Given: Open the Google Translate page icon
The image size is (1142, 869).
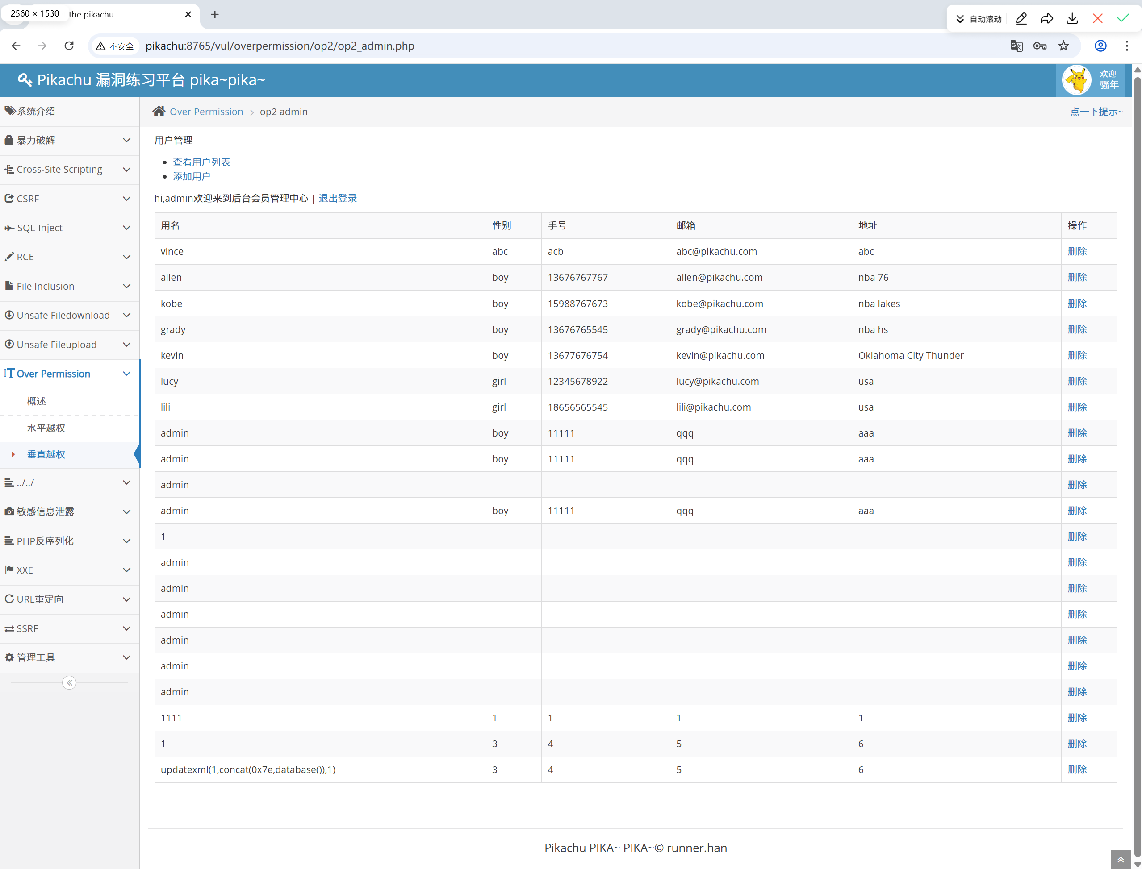Looking at the screenshot, I should point(1016,46).
